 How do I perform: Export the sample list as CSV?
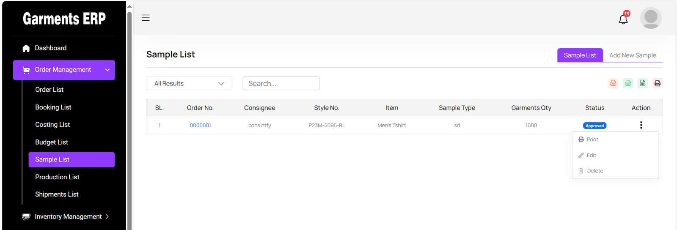coord(628,83)
